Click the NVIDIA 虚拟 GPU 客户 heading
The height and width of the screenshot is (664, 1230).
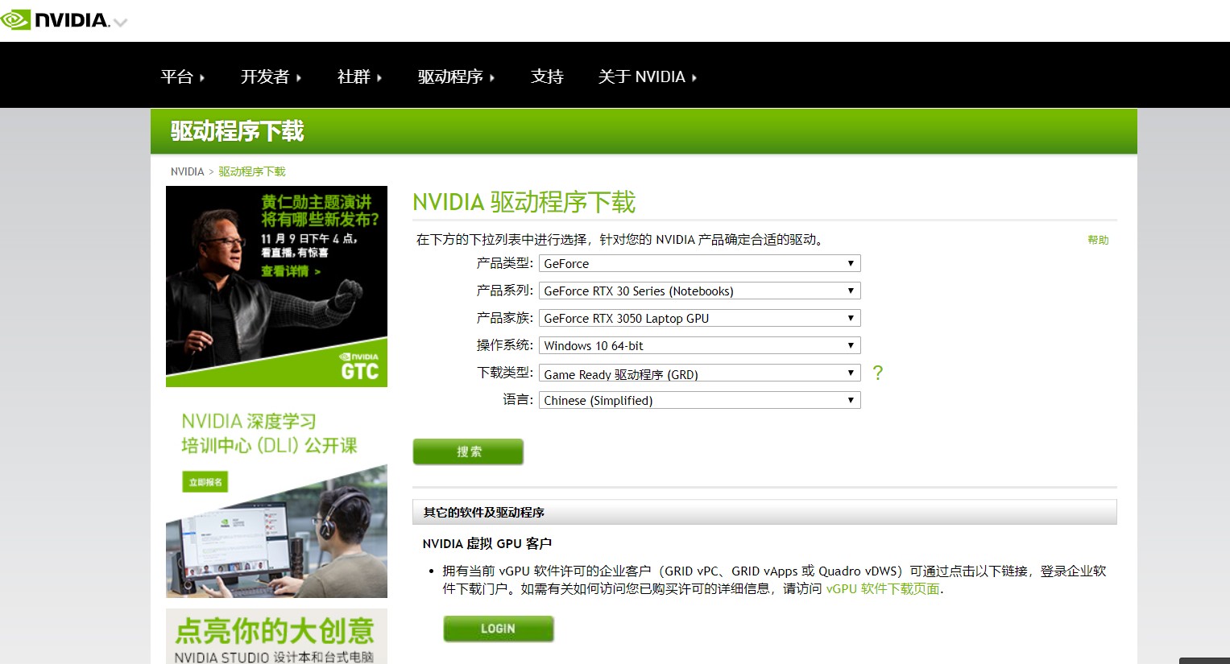[487, 543]
